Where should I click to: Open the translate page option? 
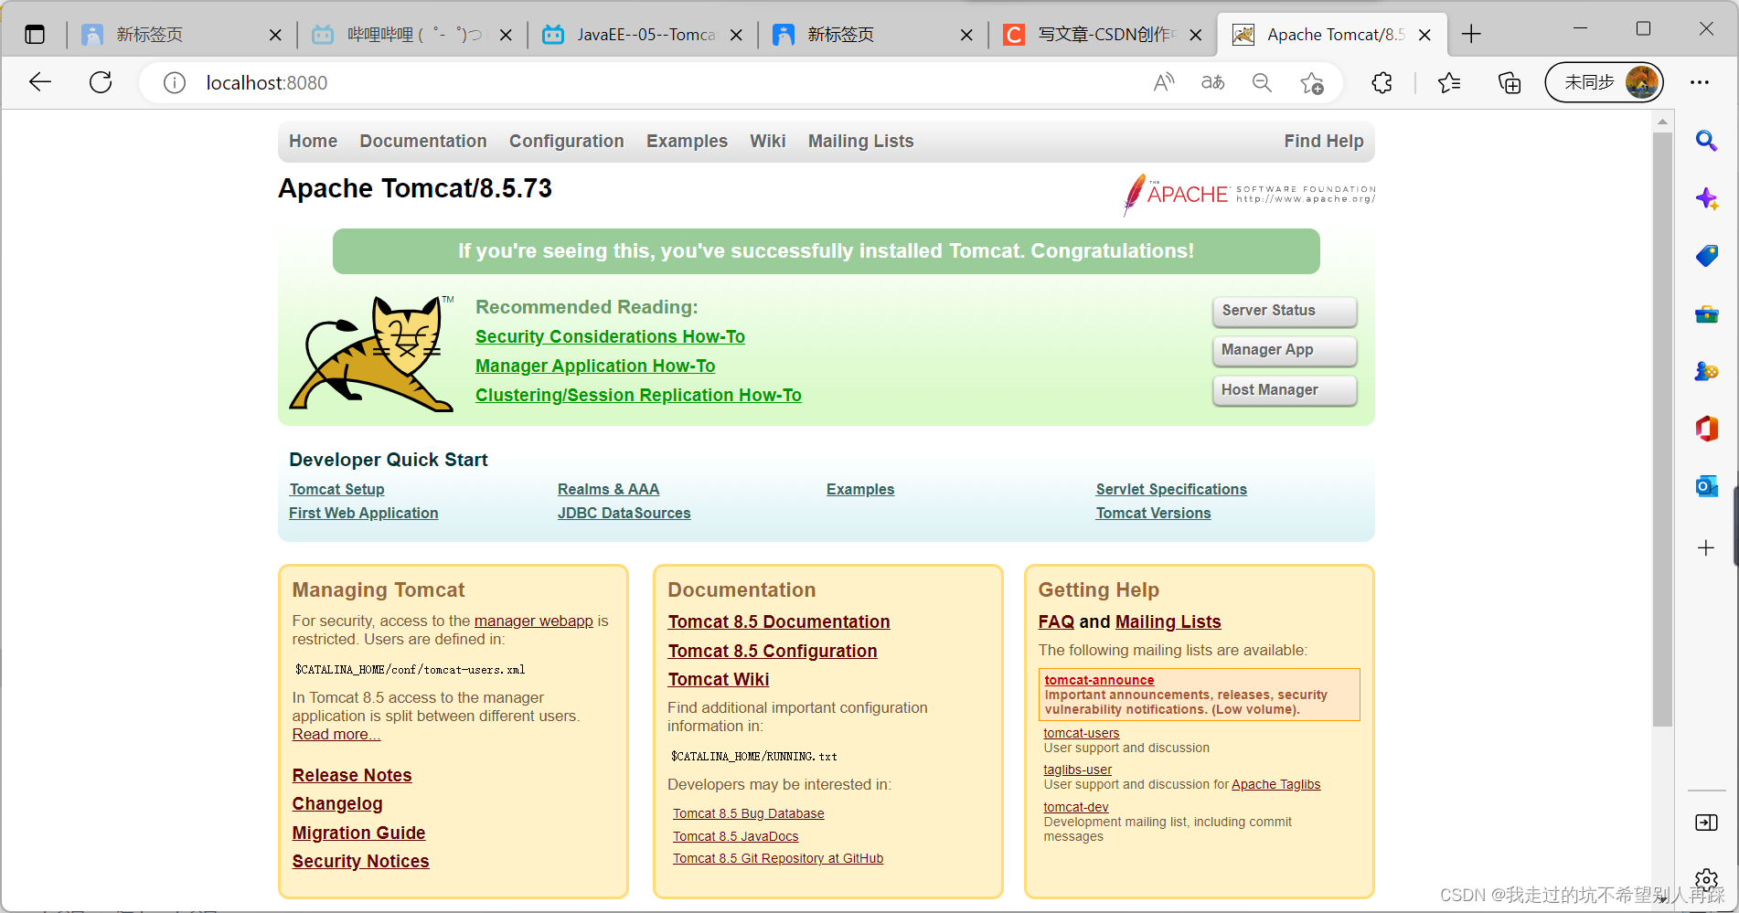pos(1212,82)
